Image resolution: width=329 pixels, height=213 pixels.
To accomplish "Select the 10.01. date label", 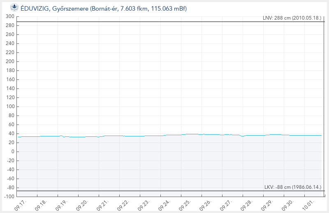I will point(308,205).
